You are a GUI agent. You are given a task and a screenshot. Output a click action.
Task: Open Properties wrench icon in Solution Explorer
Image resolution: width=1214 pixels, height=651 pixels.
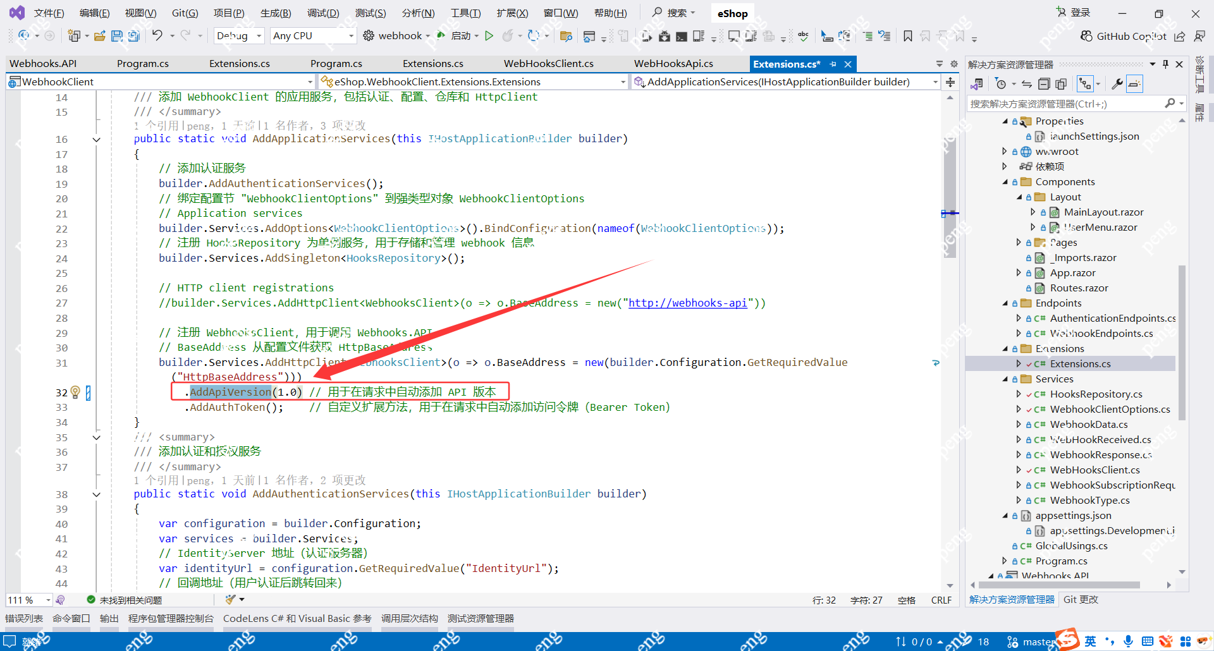pos(1117,84)
